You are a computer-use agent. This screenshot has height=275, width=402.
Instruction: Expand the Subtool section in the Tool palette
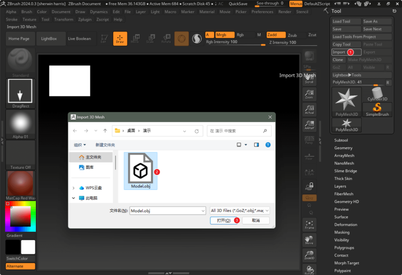[341, 140]
